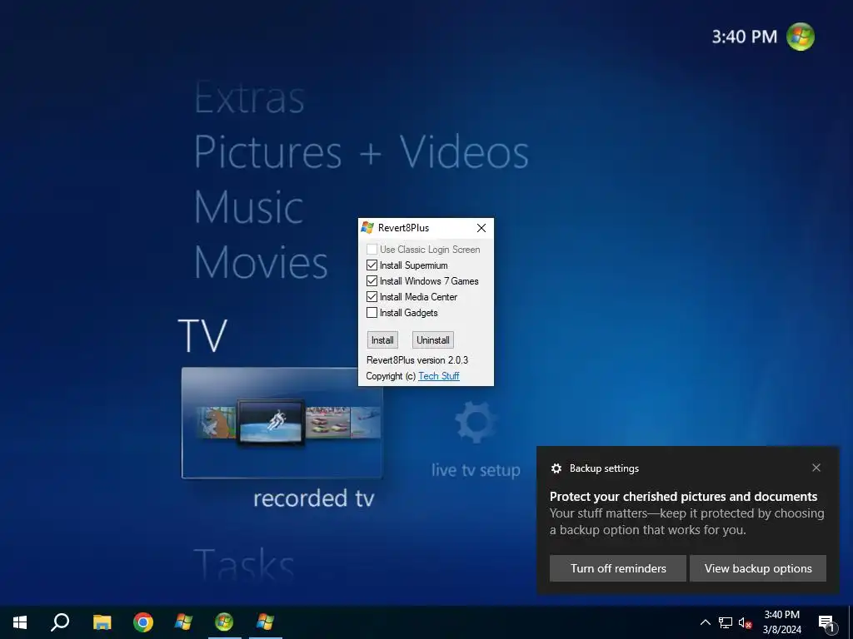
Task: Open the Action Center notification icon
Action: (x=826, y=624)
